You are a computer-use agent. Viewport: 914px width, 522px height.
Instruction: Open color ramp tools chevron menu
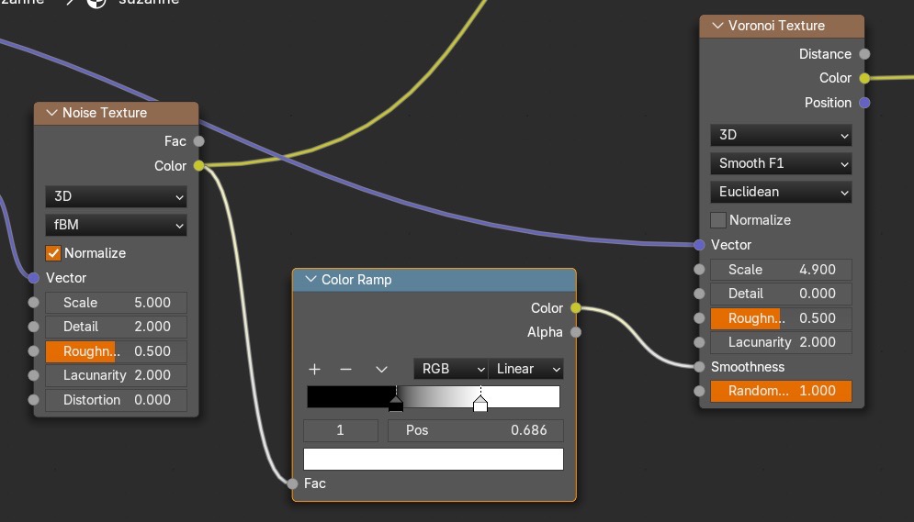[381, 369]
